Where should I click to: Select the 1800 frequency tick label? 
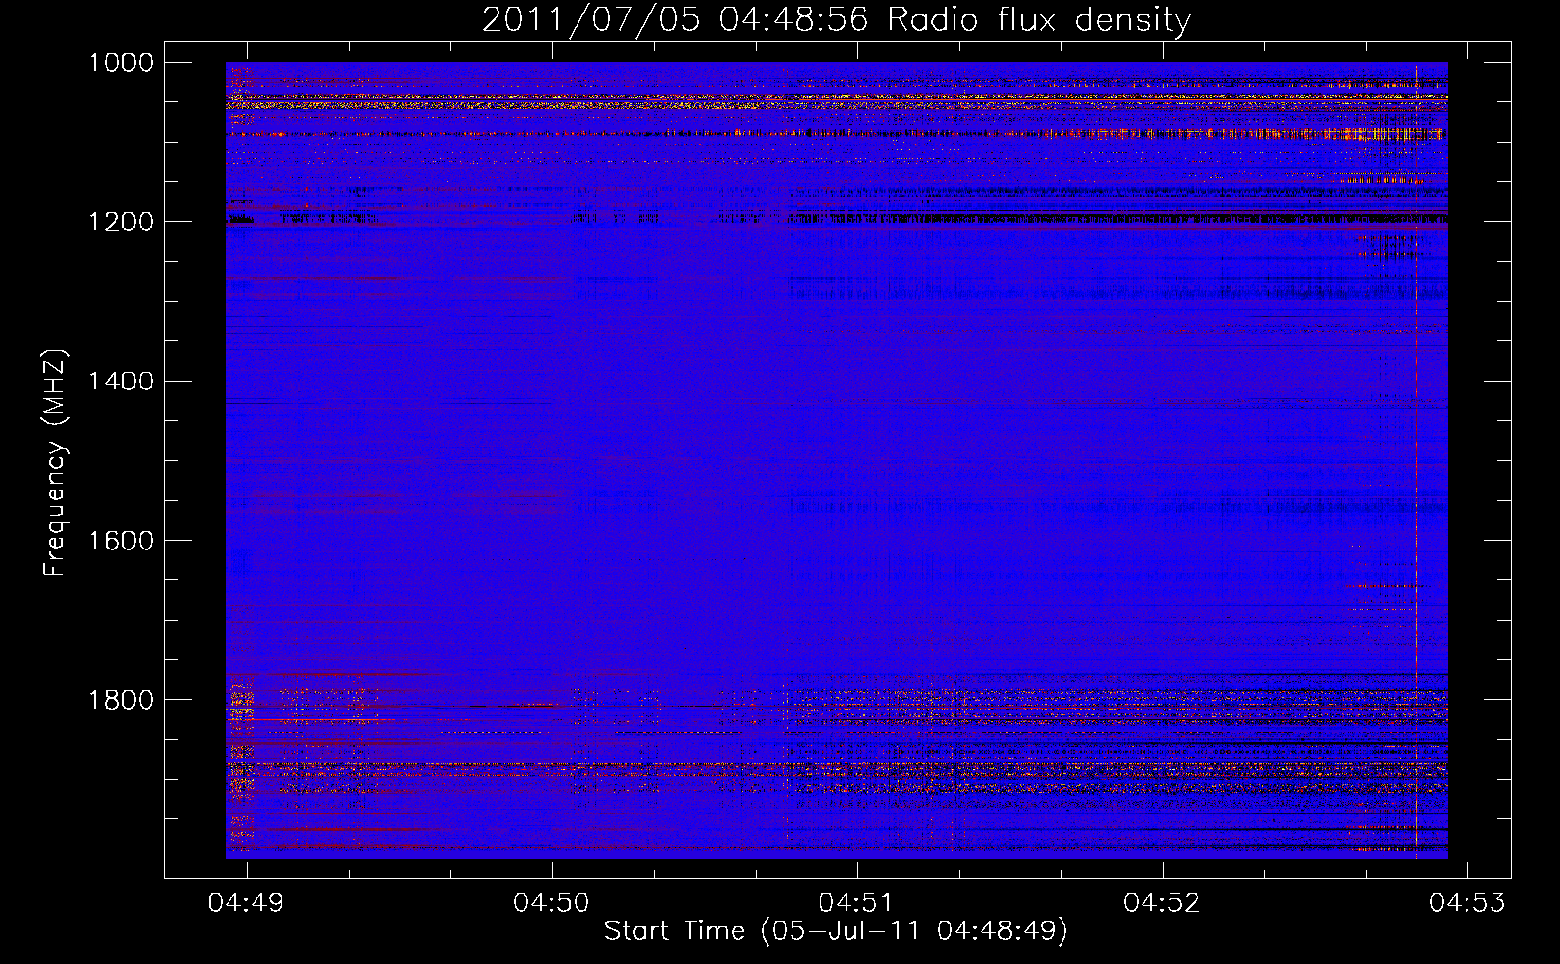121,700
